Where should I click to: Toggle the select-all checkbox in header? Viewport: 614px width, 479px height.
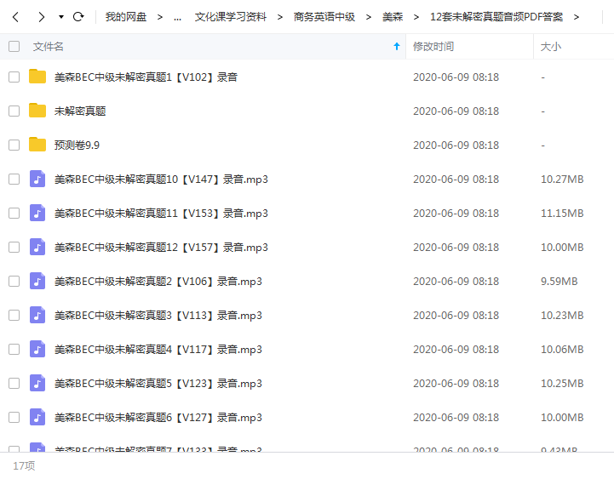[14, 47]
